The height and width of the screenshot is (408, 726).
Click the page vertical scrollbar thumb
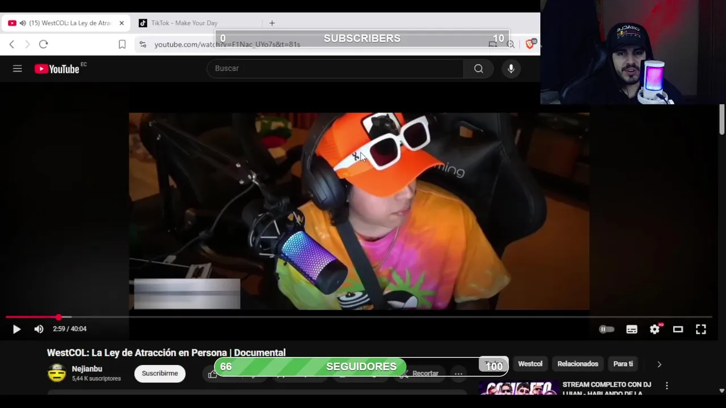[x=721, y=120]
